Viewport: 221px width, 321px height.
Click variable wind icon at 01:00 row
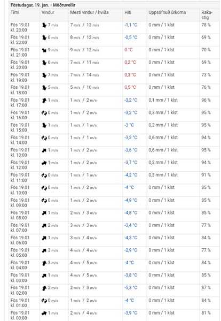tap(44, 301)
